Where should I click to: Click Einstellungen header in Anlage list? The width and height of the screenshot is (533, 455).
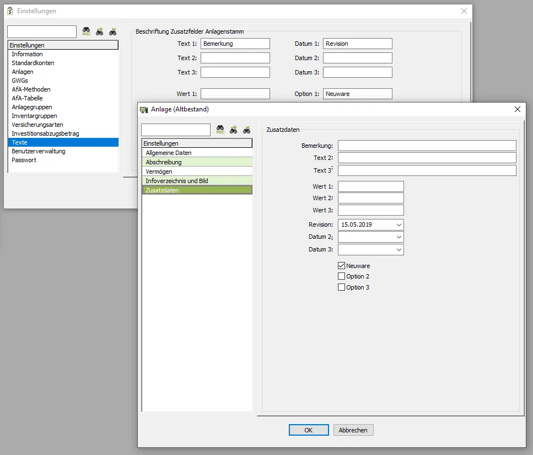[x=197, y=143]
